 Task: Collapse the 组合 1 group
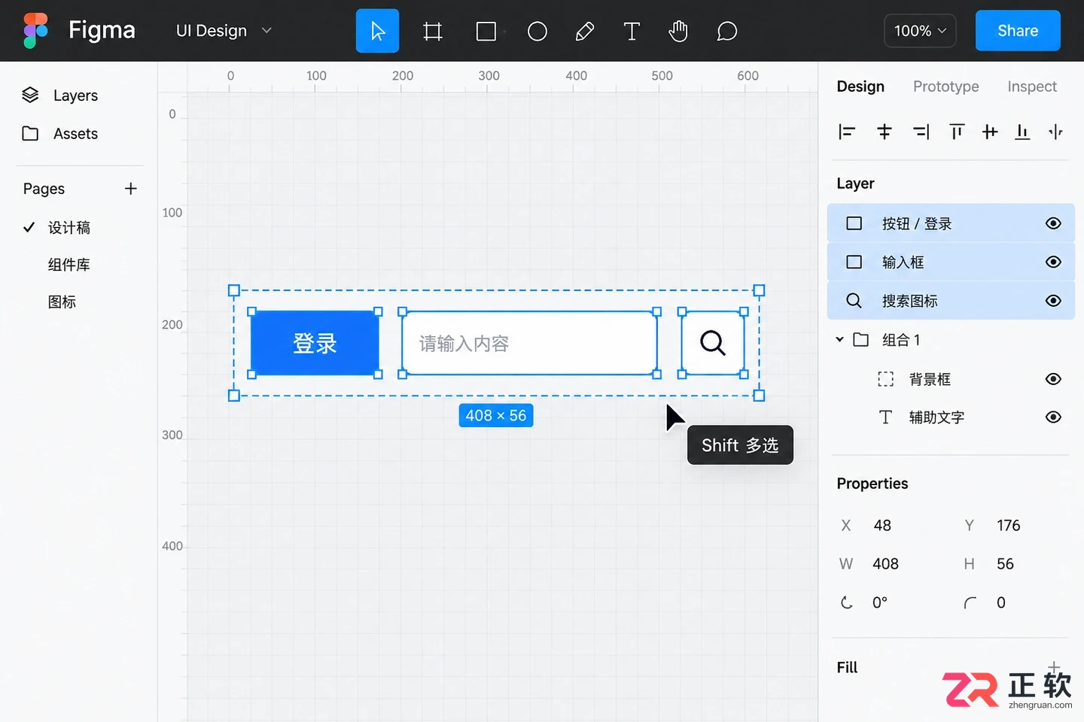(839, 340)
